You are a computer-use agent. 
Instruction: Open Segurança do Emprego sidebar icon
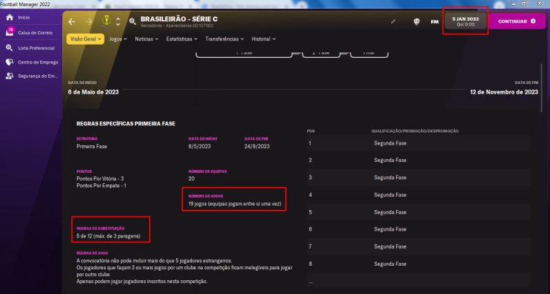(10, 76)
